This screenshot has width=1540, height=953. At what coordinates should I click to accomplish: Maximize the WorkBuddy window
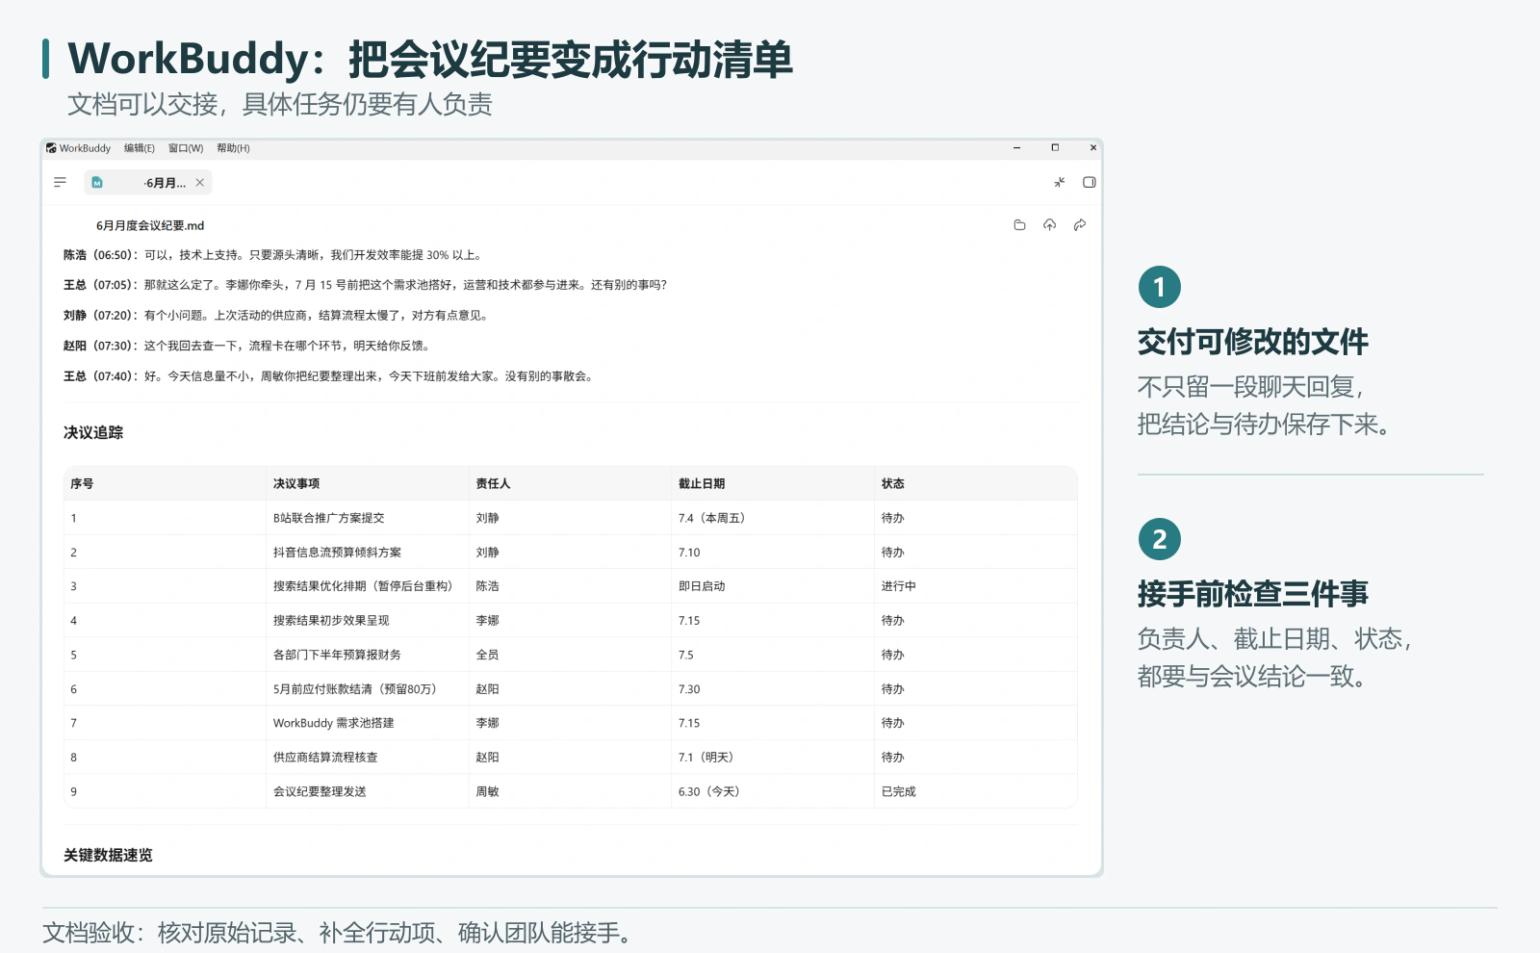[x=1055, y=148]
